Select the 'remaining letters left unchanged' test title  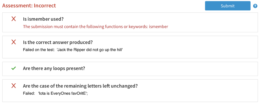[80, 86]
